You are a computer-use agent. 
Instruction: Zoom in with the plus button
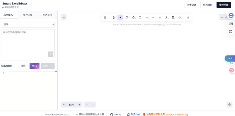79,105
